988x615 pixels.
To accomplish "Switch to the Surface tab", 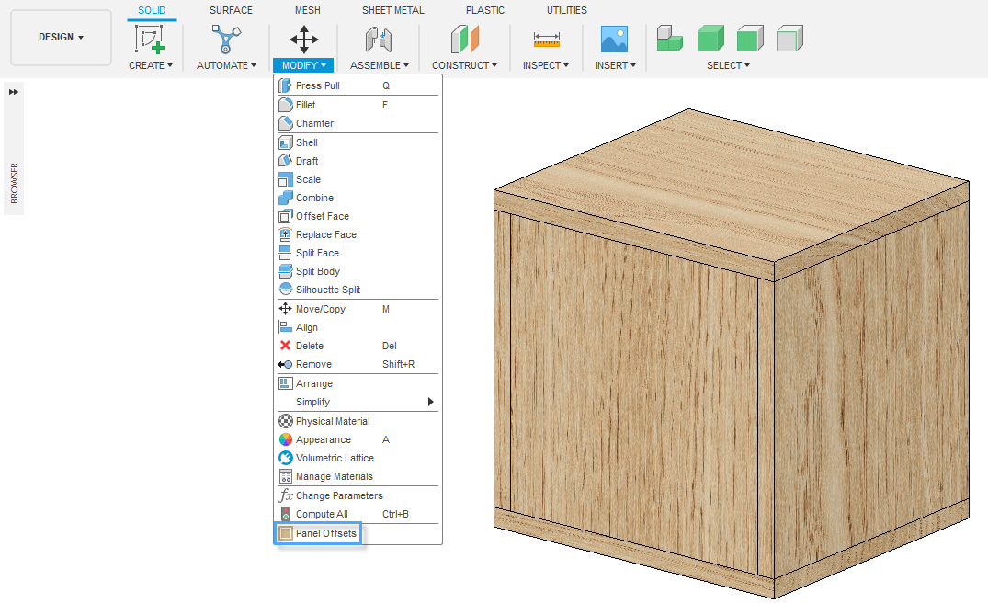I will click(231, 10).
